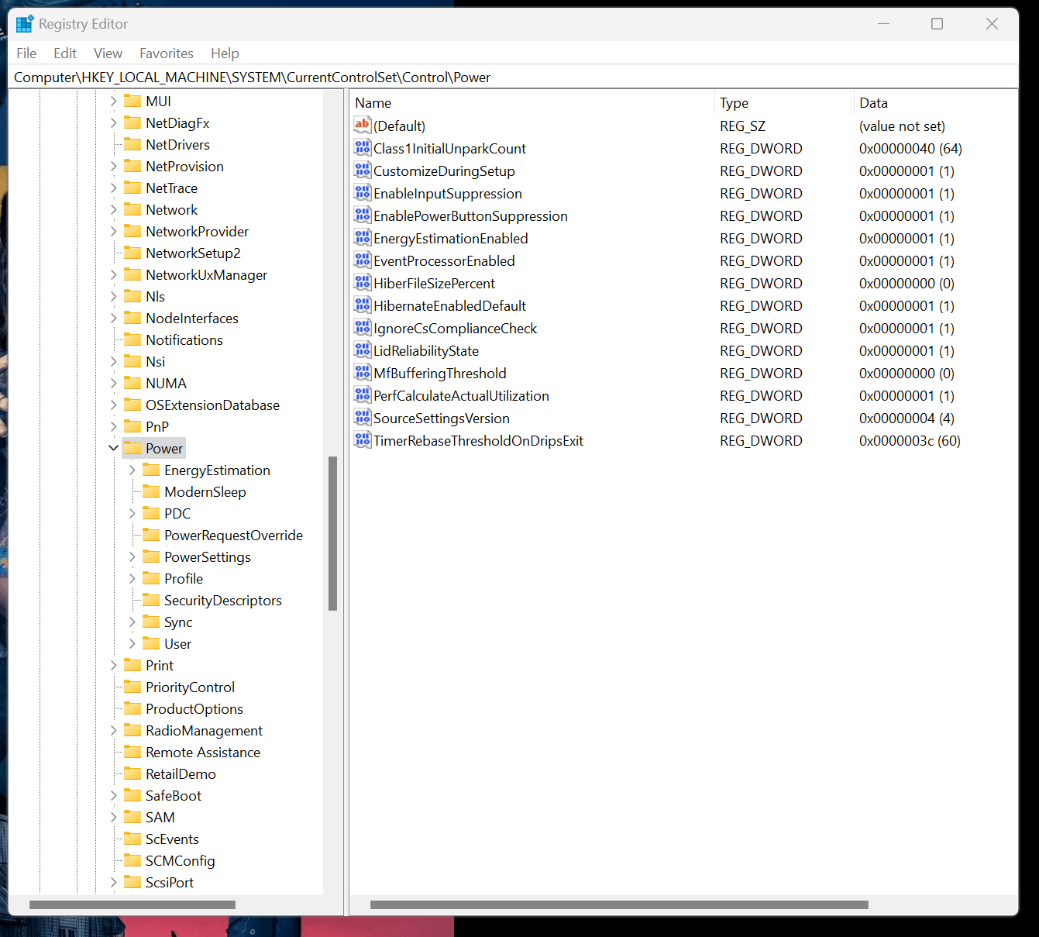
Task: Click the EnableInputSuppression DWORD icon
Action: click(363, 192)
